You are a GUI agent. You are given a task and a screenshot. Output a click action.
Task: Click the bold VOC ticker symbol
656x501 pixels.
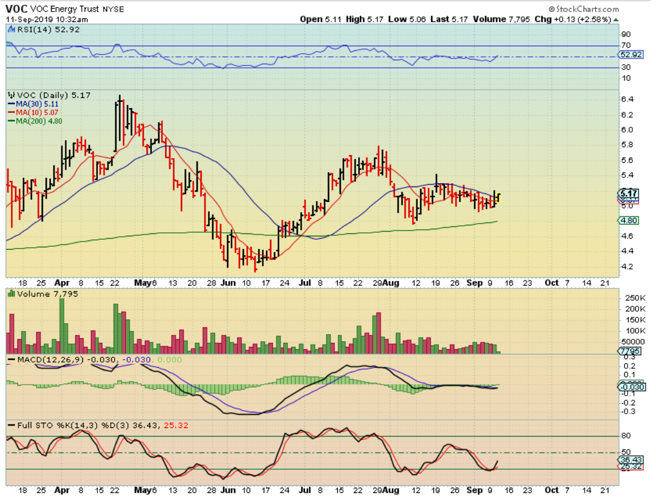tap(15, 9)
